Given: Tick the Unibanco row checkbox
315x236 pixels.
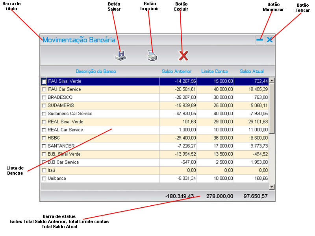Looking at the screenshot, I should [44, 179].
